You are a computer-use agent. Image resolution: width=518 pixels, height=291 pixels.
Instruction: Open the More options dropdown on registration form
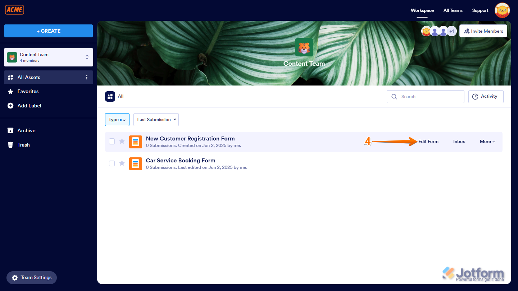(x=487, y=141)
